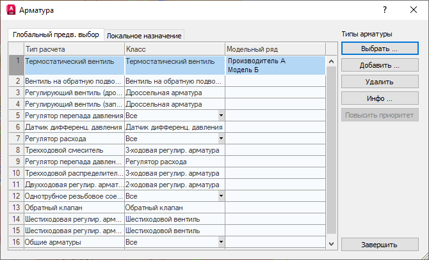Select row header number 16
429x260 pixels.
tap(17, 242)
